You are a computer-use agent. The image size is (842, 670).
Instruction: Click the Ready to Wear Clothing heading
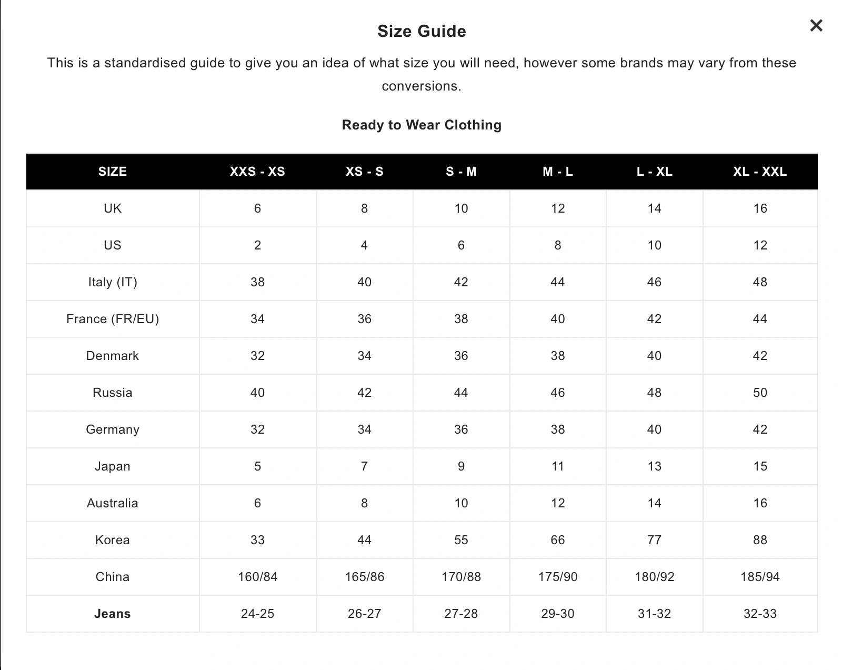click(x=422, y=125)
